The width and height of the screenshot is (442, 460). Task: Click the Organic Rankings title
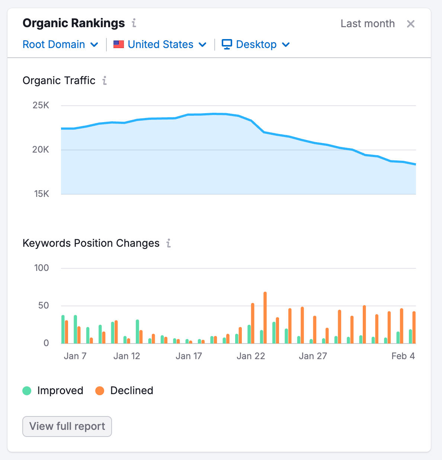74,23
